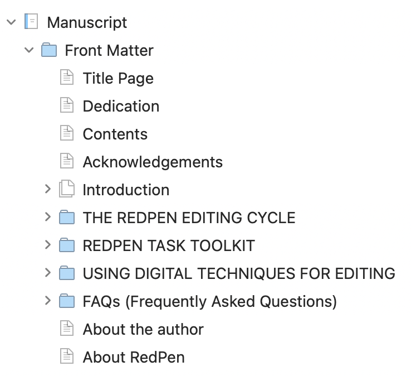
Task: Expand THE REDPEN EDITING CYCLE folder
Action: [x=48, y=217]
